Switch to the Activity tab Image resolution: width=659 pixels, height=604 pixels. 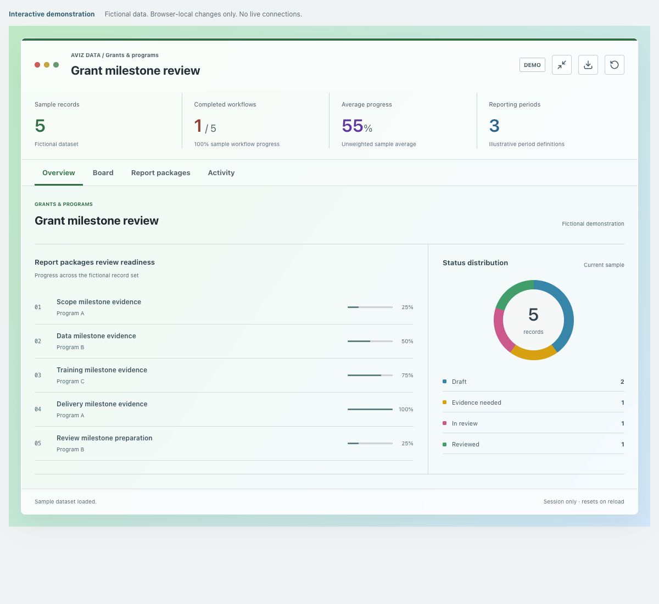pyautogui.click(x=221, y=172)
